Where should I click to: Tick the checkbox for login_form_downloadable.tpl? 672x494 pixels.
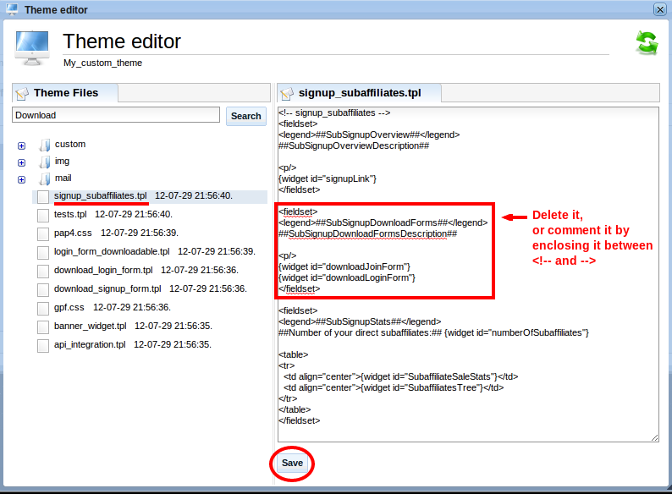coord(43,252)
